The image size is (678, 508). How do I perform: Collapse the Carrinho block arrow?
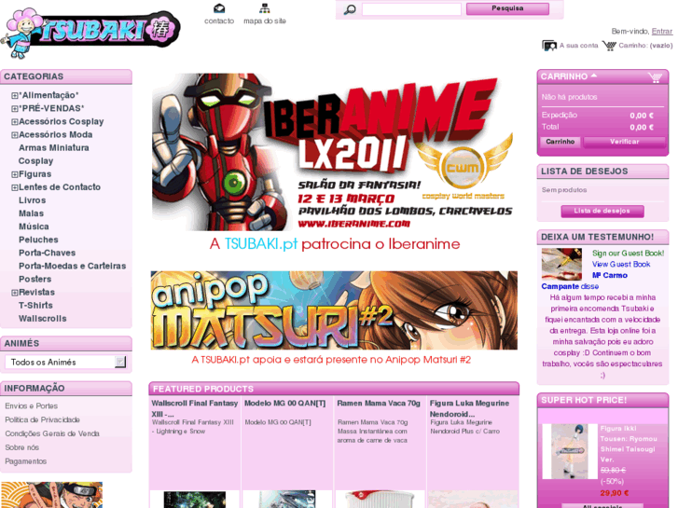pos(594,76)
